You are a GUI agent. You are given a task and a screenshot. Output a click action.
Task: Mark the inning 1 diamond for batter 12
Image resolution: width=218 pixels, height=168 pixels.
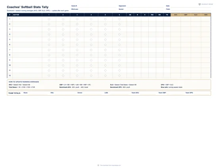(x=49, y=76)
